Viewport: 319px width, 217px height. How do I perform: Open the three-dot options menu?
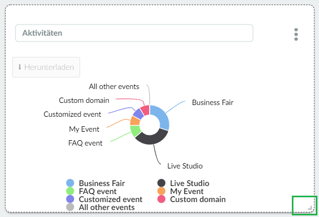point(296,35)
